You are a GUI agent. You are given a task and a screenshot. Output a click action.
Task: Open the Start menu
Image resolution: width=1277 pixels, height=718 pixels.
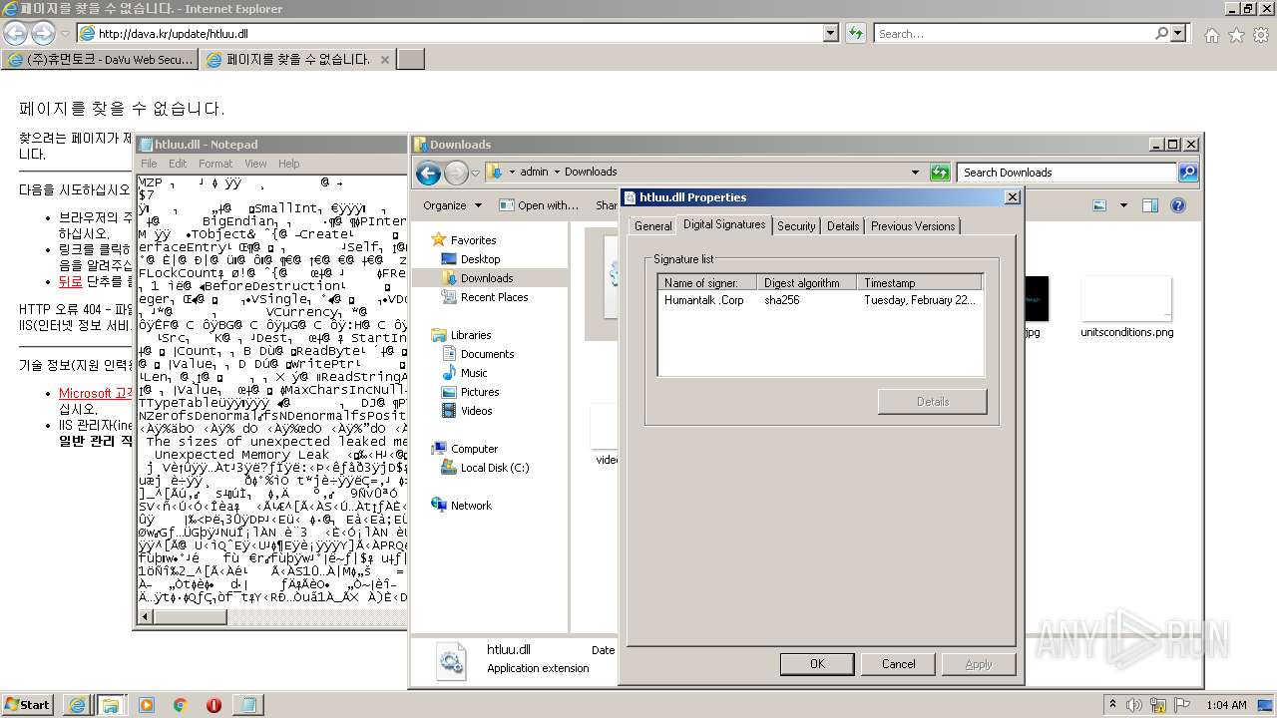click(27, 704)
